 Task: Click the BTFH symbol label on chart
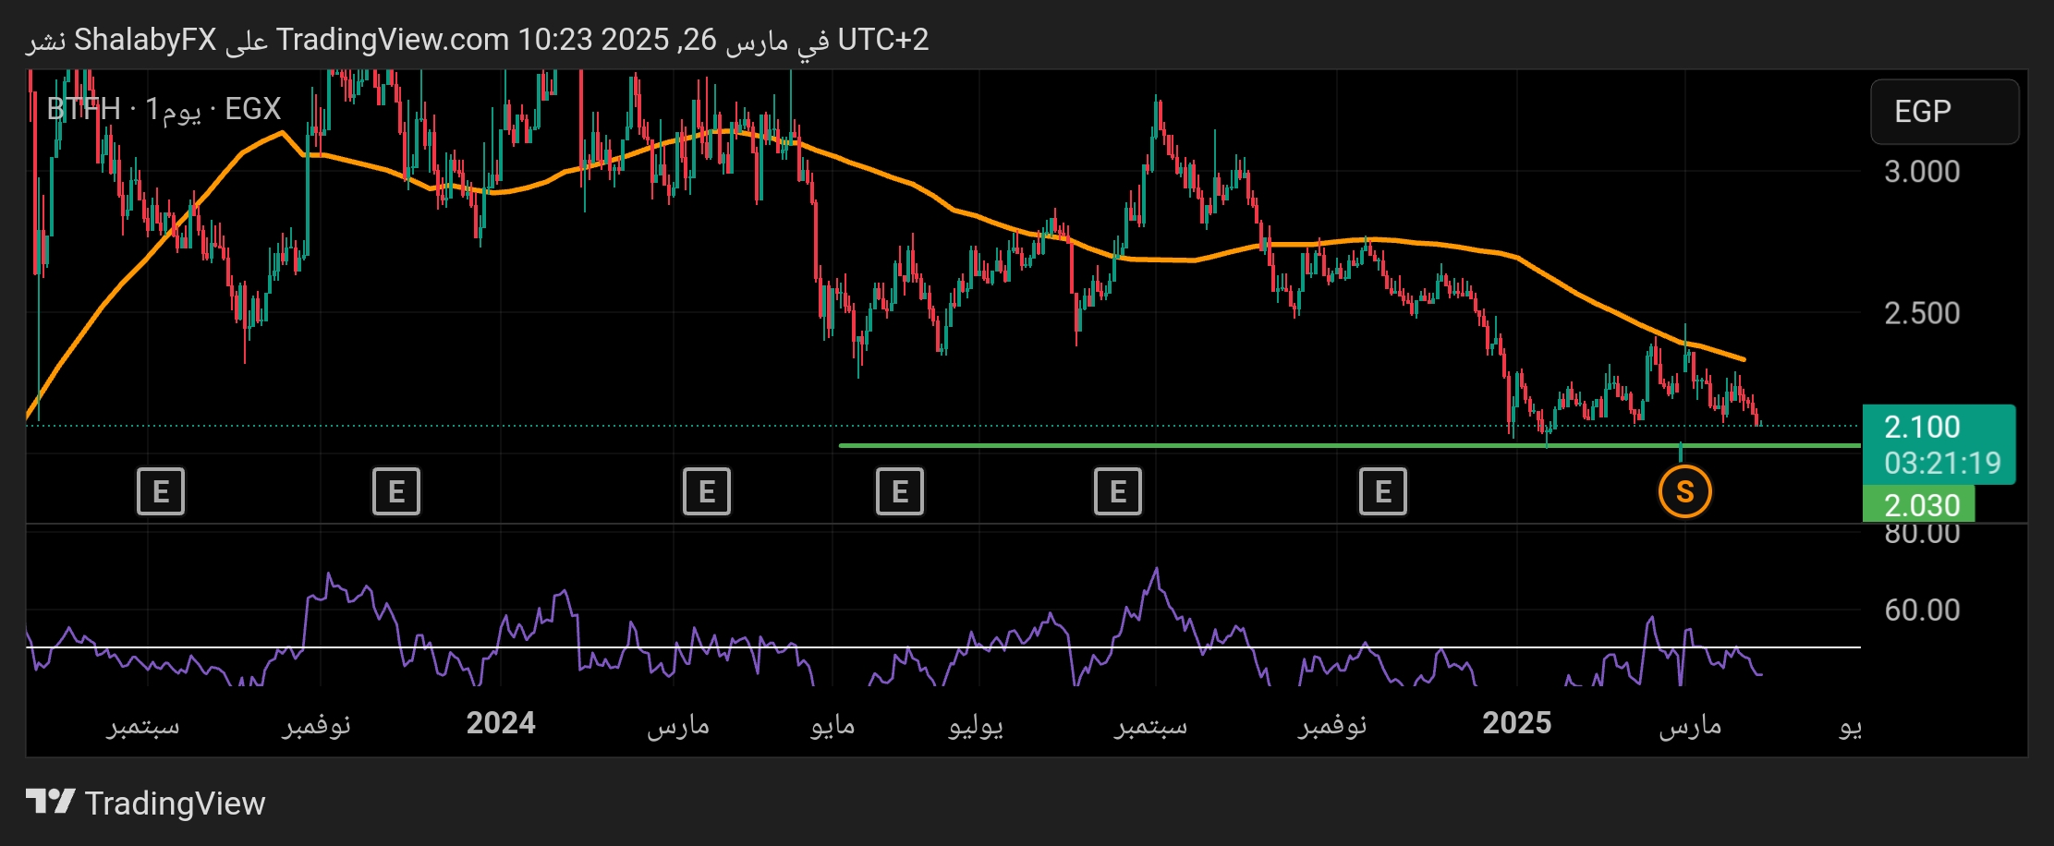point(83,109)
